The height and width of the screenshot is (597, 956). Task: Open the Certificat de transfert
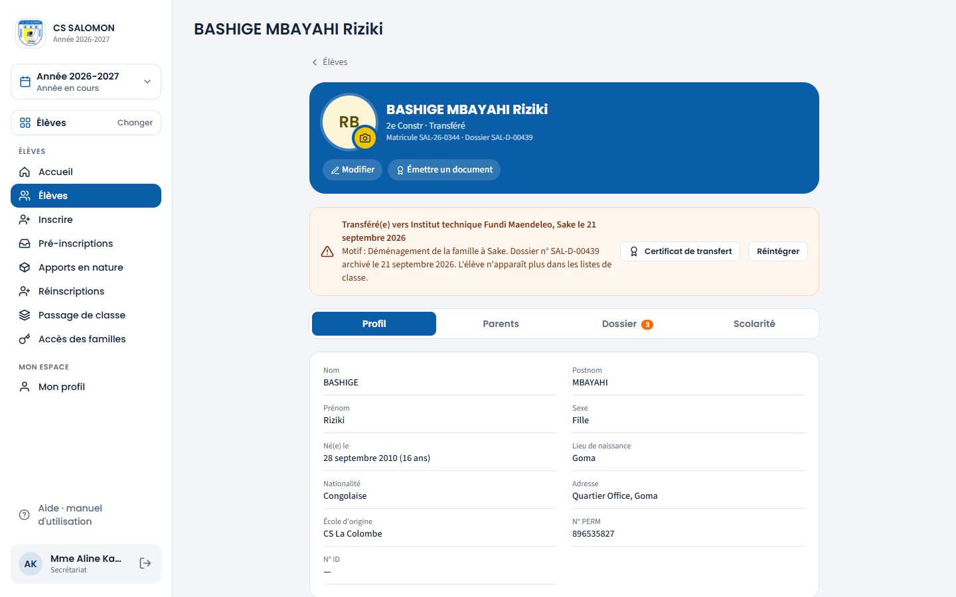[680, 251]
